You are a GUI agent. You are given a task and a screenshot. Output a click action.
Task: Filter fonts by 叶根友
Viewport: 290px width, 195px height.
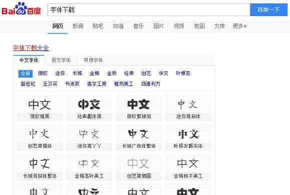click(x=183, y=73)
